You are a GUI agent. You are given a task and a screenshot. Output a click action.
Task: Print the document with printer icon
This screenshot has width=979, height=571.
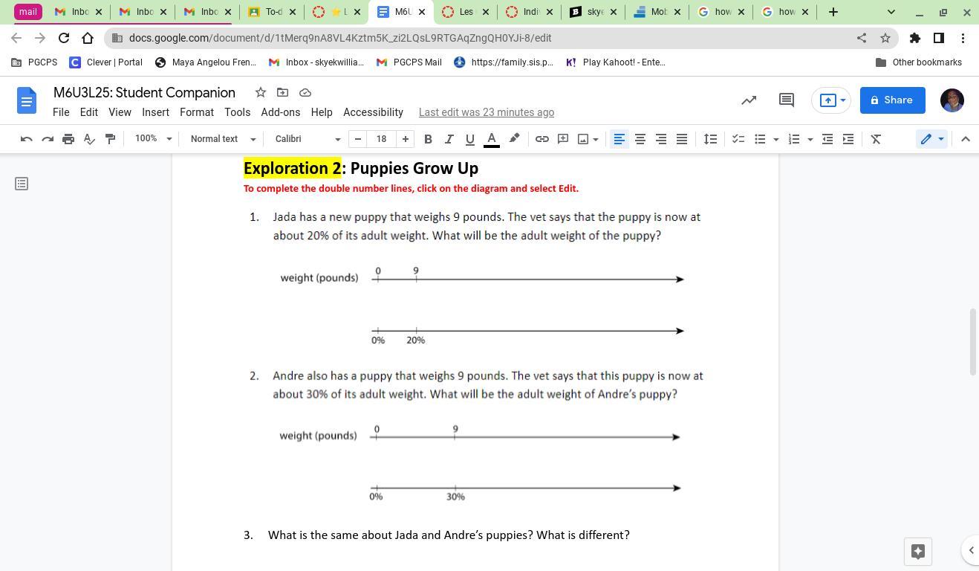68,139
